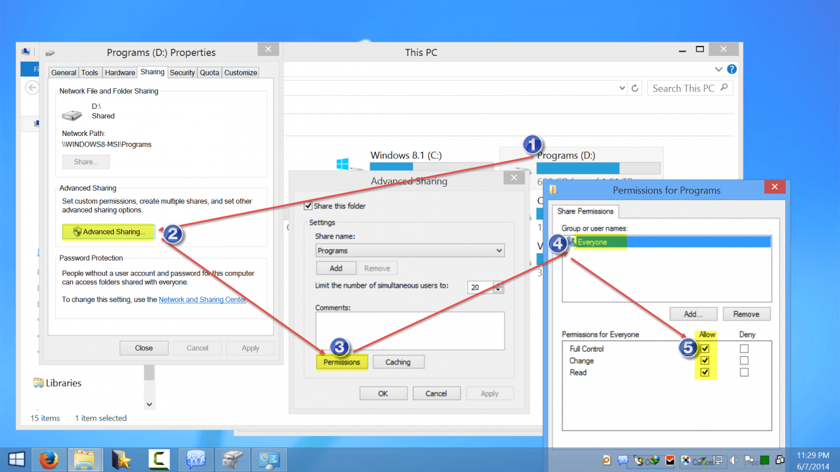840x472 pixels.
Task: Switch to the Security tab
Action: (182, 72)
